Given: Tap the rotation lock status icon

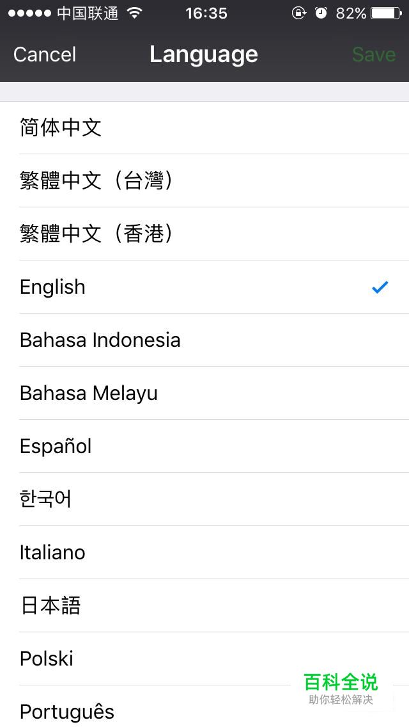Looking at the screenshot, I should pos(298,13).
